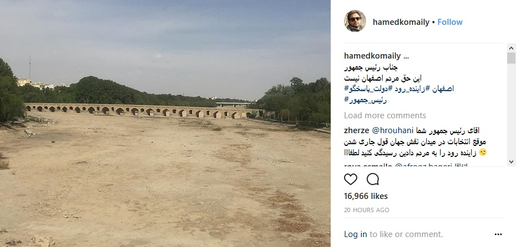Expand caption ellipsis after hamedkomaily

[406, 56]
